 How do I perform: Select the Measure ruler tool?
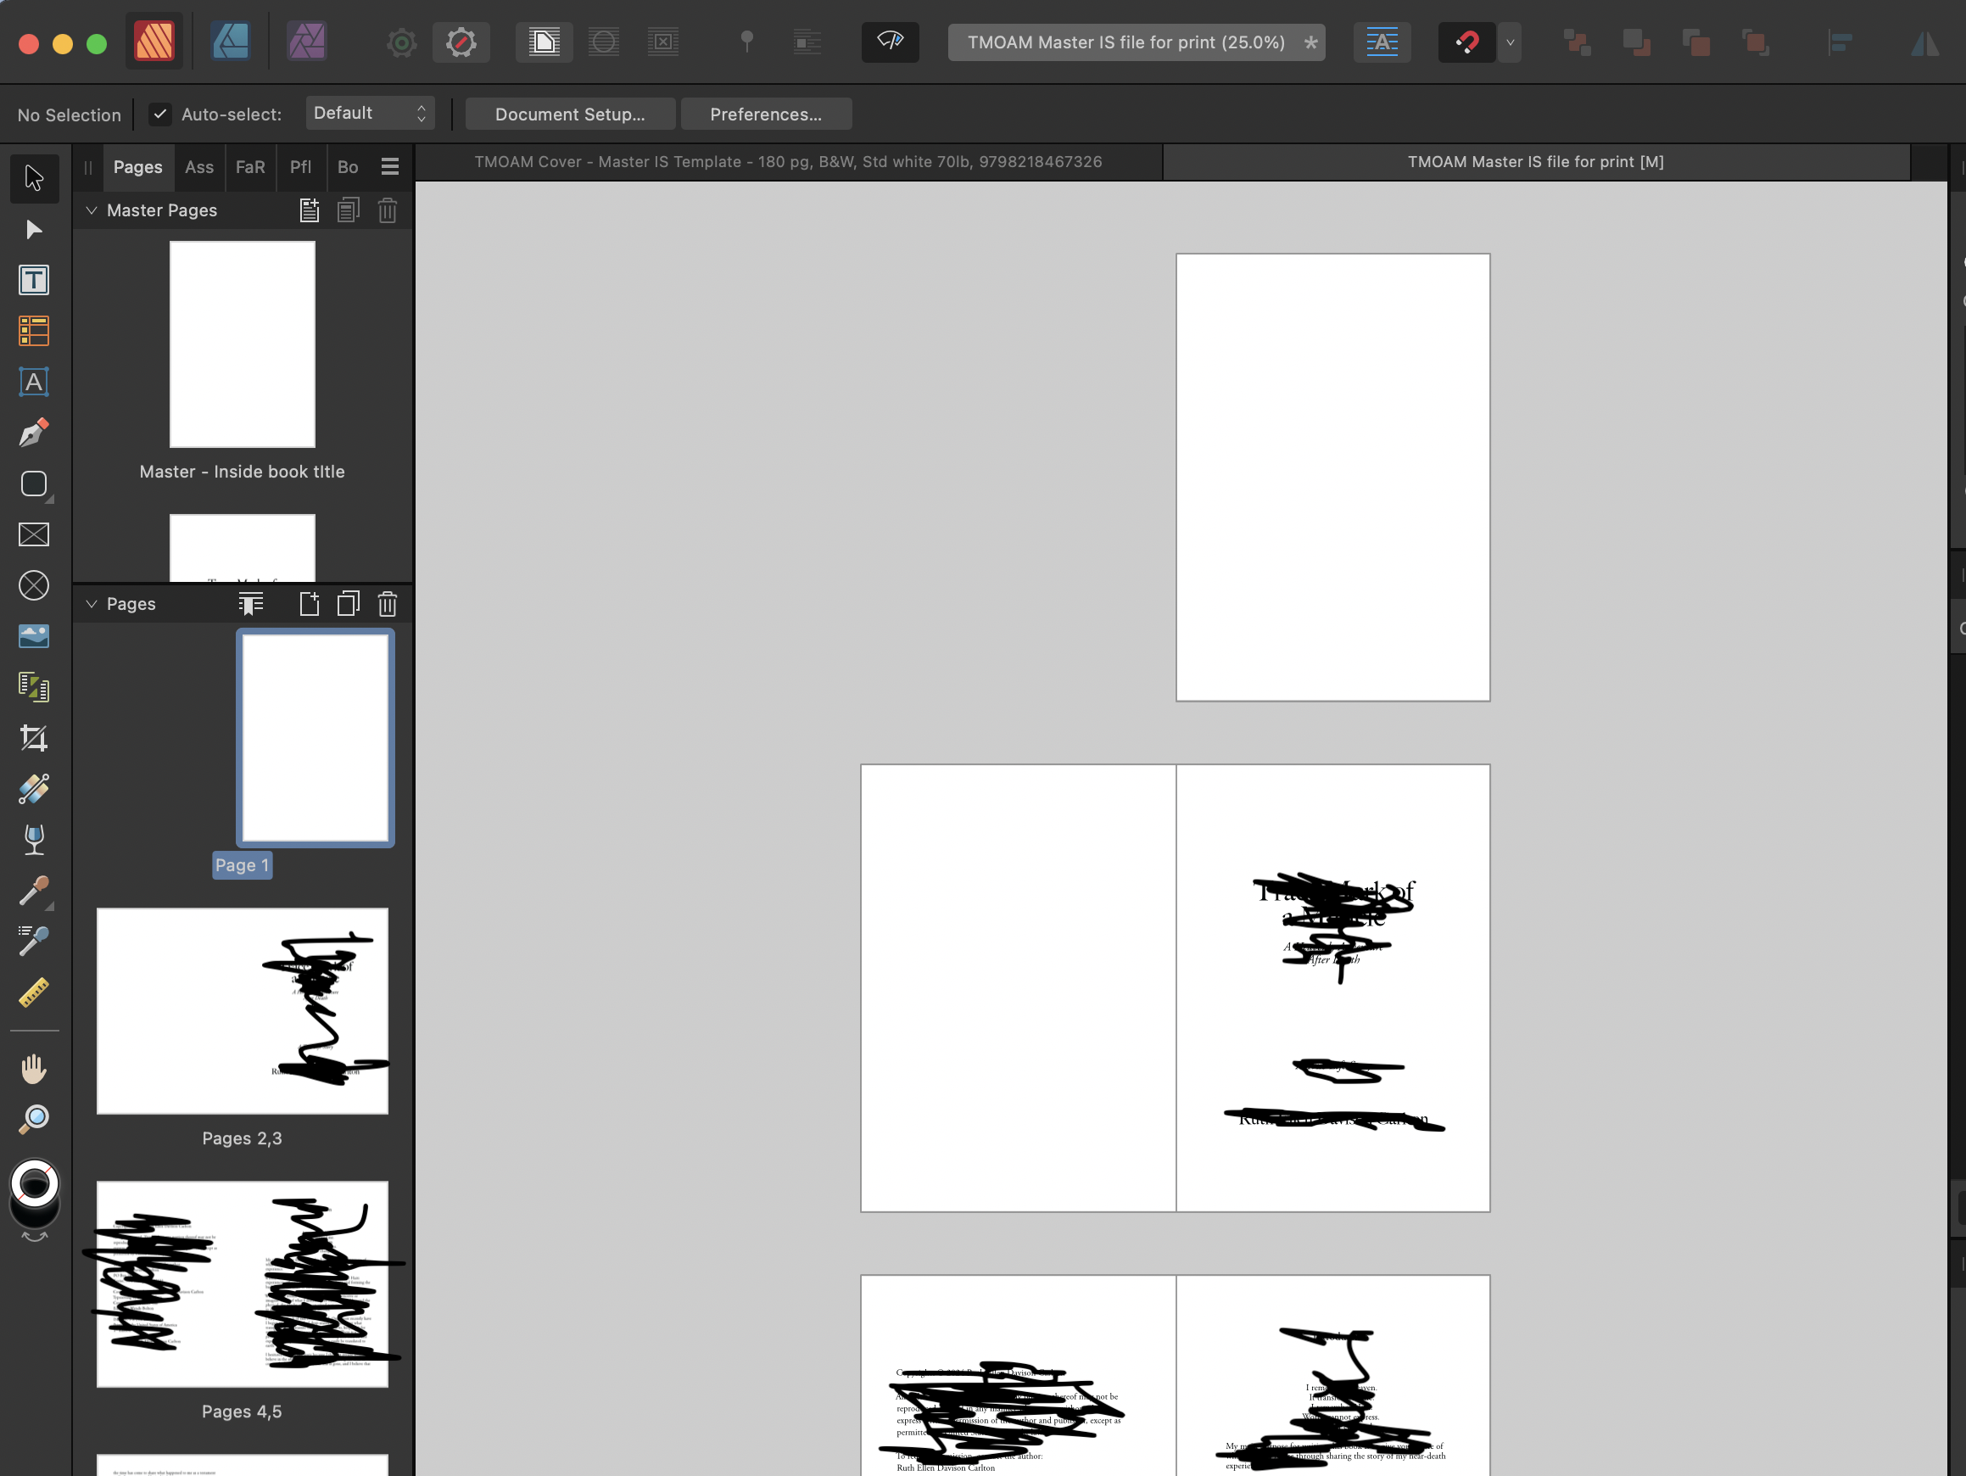click(x=34, y=992)
